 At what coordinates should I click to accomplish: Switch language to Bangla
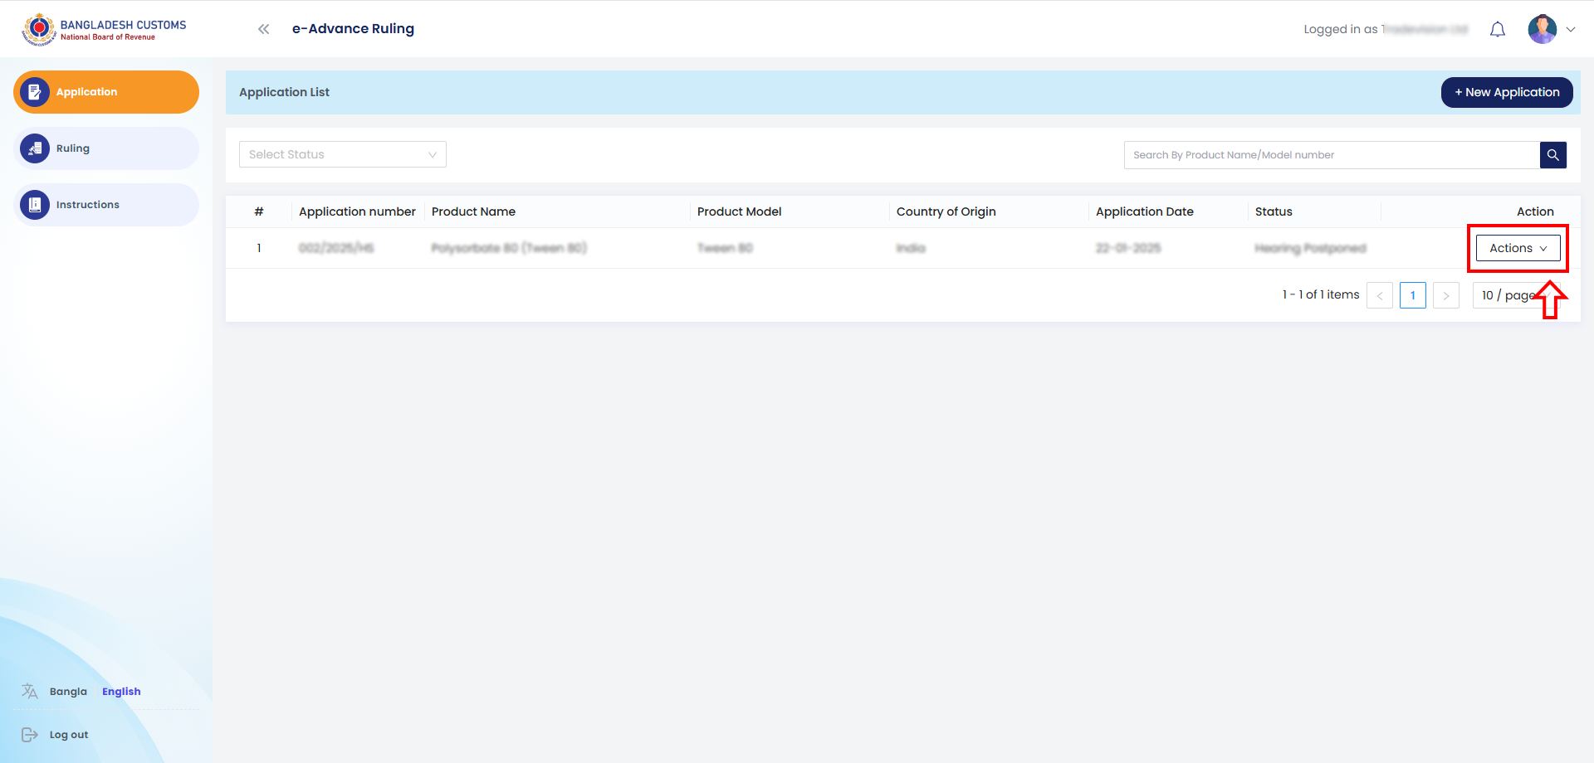click(x=68, y=692)
